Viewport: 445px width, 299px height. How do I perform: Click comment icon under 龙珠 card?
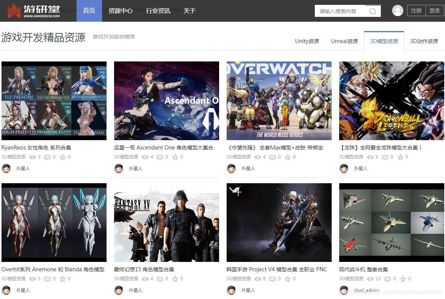point(385,157)
